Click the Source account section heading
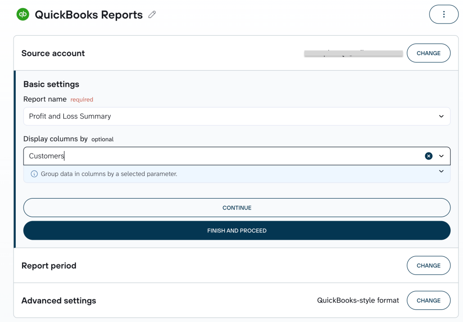 [x=53, y=53]
